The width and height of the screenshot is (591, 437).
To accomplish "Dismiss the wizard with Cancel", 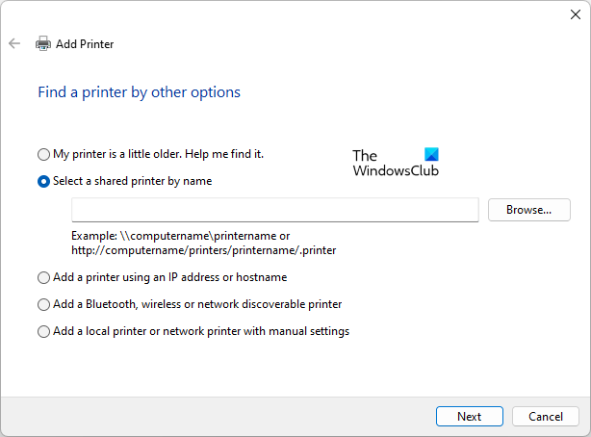I will (545, 417).
